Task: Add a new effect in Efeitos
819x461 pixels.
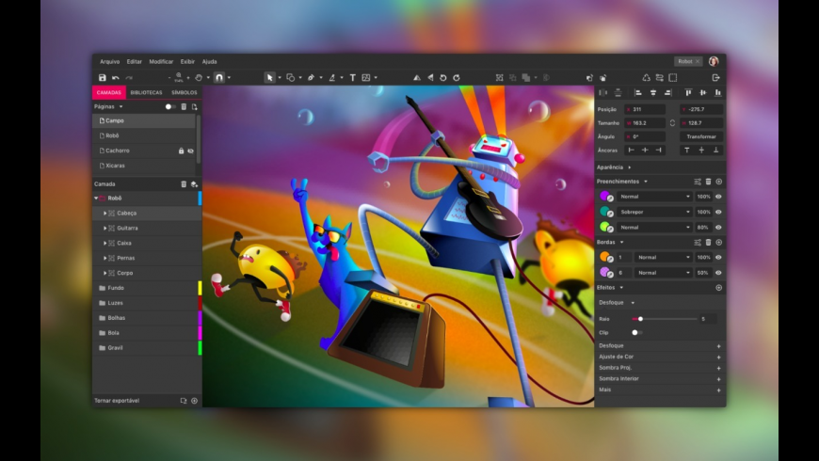Action: pyautogui.click(x=718, y=288)
